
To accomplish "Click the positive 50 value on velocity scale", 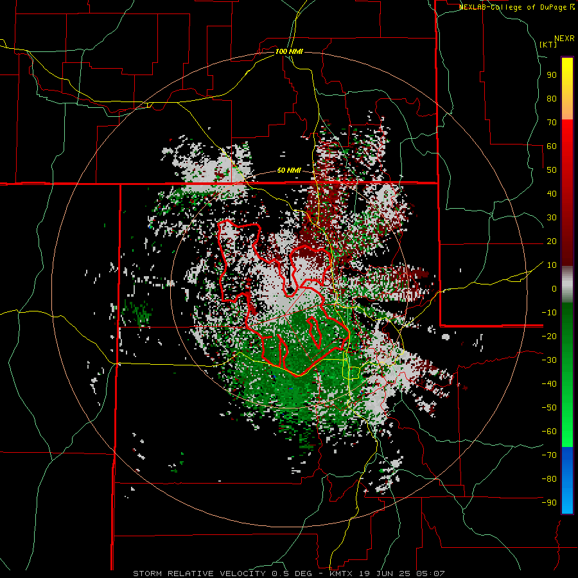I will [x=552, y=170].
